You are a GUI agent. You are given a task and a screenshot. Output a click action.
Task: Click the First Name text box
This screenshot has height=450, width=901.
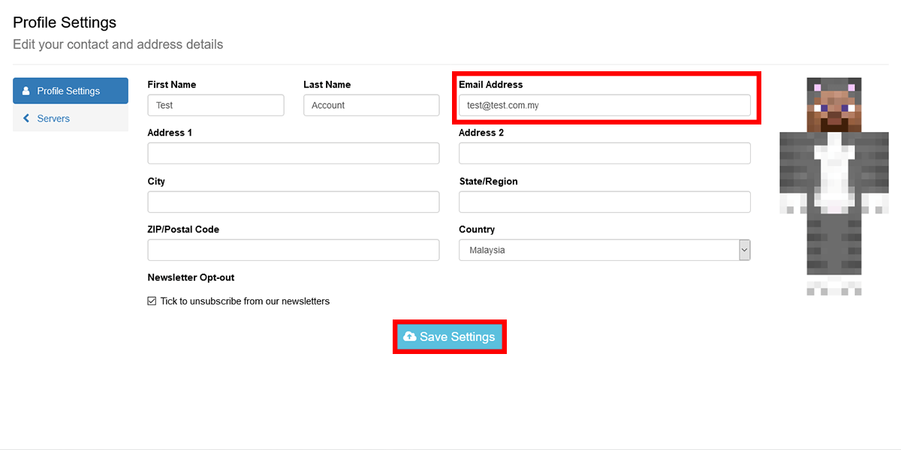click(x=215, y=105)
